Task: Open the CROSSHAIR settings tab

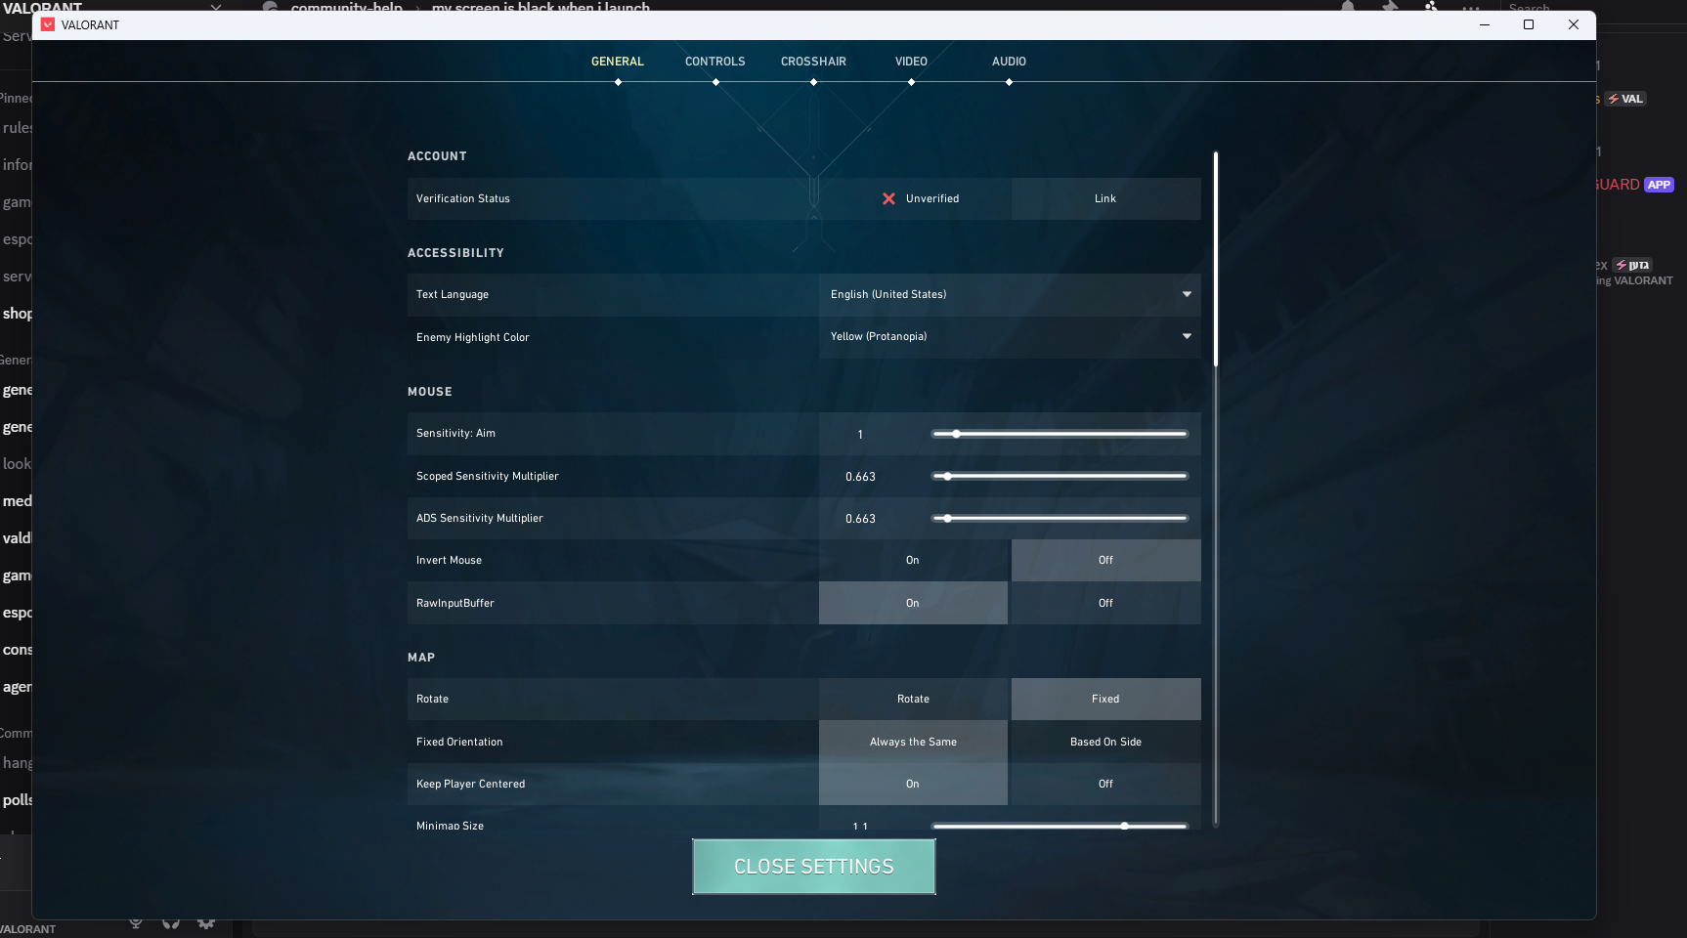Action: click(813, 62)
